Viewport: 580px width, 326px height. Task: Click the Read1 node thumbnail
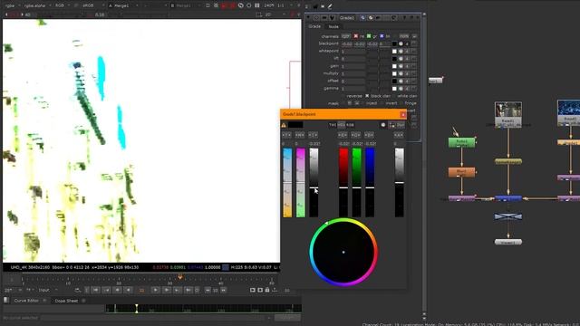click(508, 110)
